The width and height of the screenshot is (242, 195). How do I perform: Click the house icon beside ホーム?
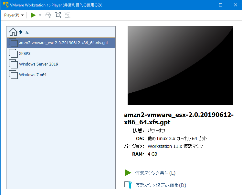13,32
